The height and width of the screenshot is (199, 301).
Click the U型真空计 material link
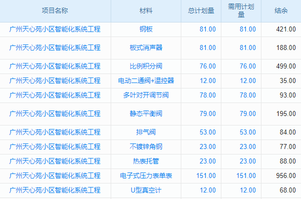click(x=146, y=190)
